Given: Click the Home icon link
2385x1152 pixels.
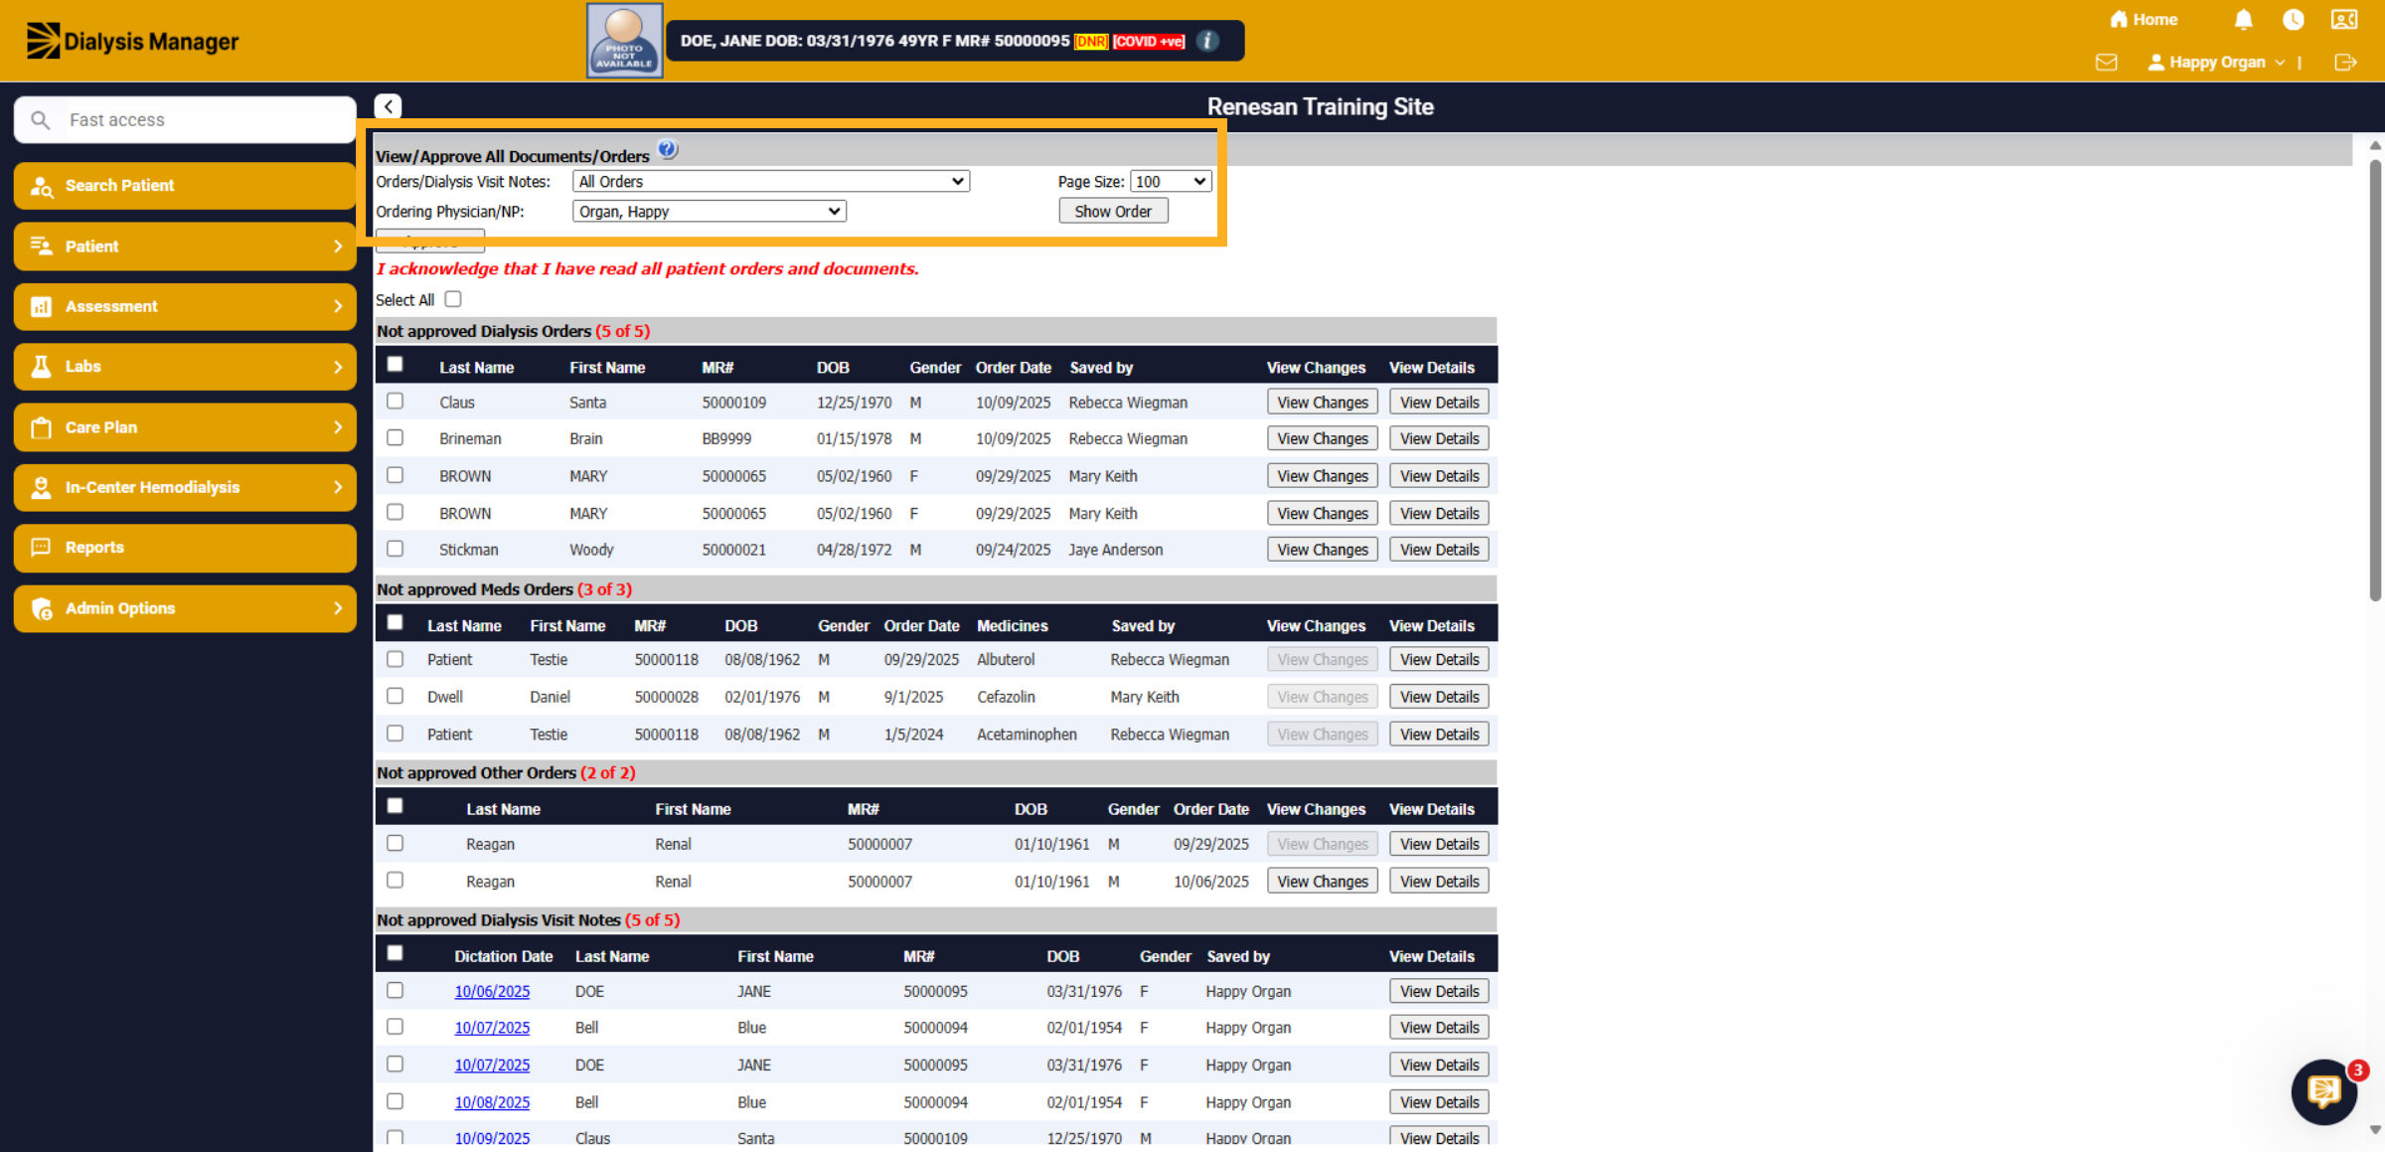Looking at the screenshot, I should (2143, 20).
